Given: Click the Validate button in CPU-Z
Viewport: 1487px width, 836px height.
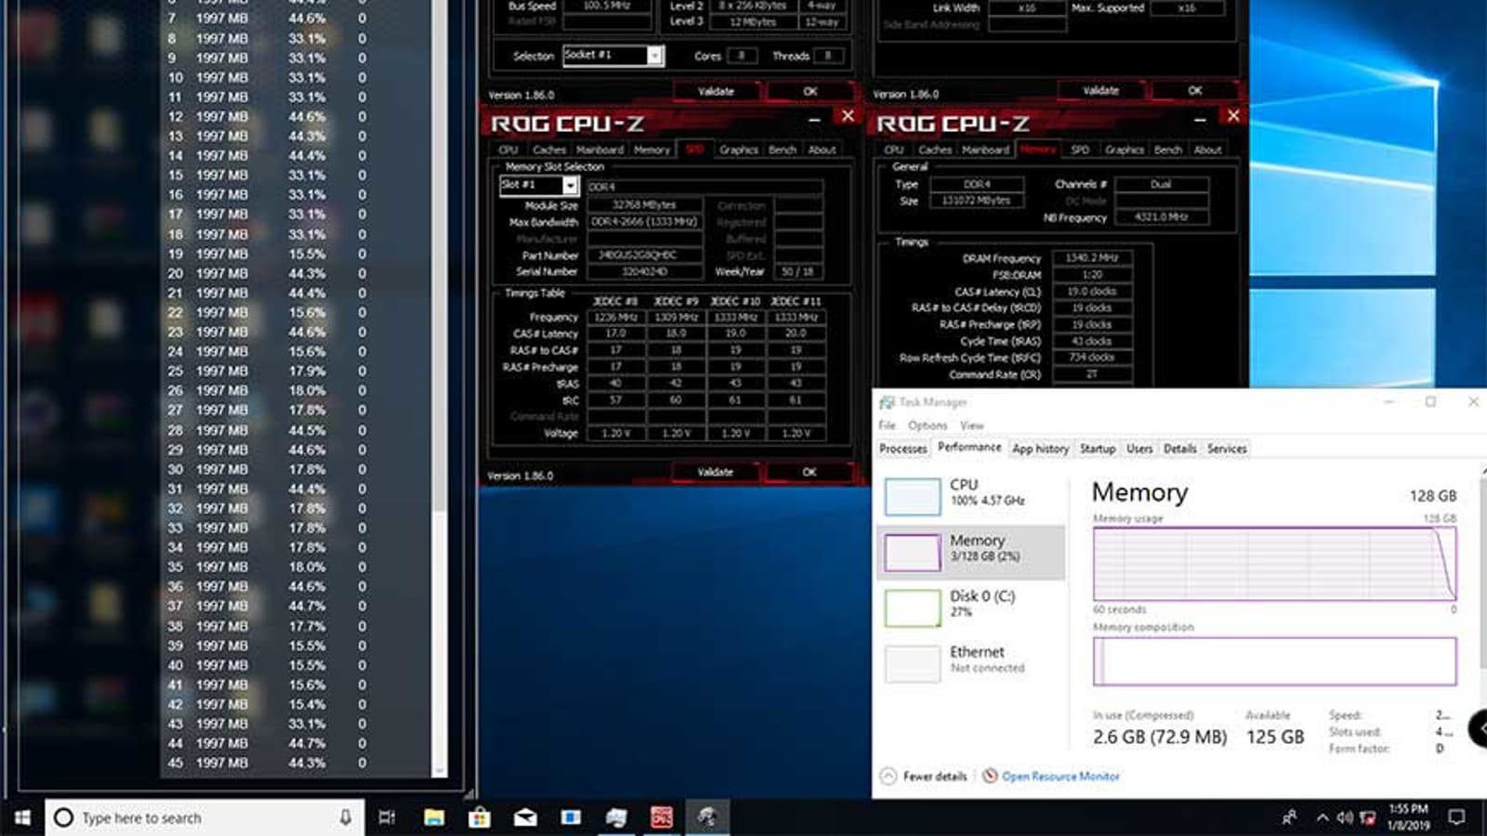Looking at the screenshot, I should [715, 472].
